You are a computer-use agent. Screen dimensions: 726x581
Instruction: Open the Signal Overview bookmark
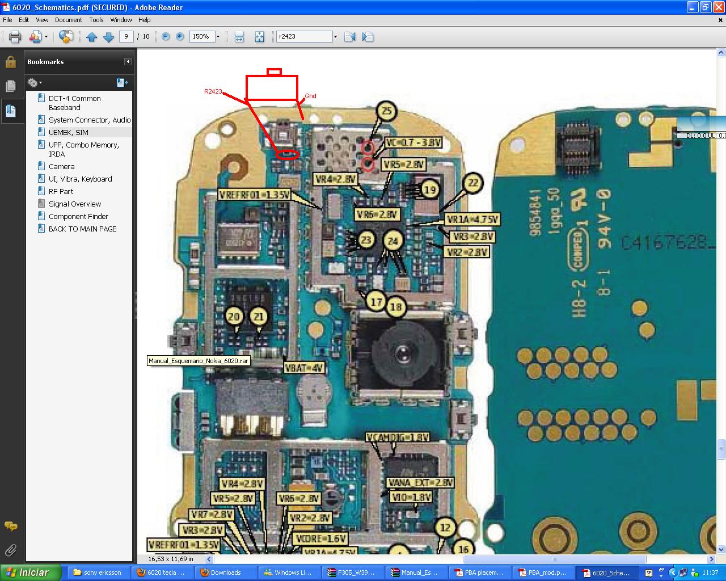point(74,204)
